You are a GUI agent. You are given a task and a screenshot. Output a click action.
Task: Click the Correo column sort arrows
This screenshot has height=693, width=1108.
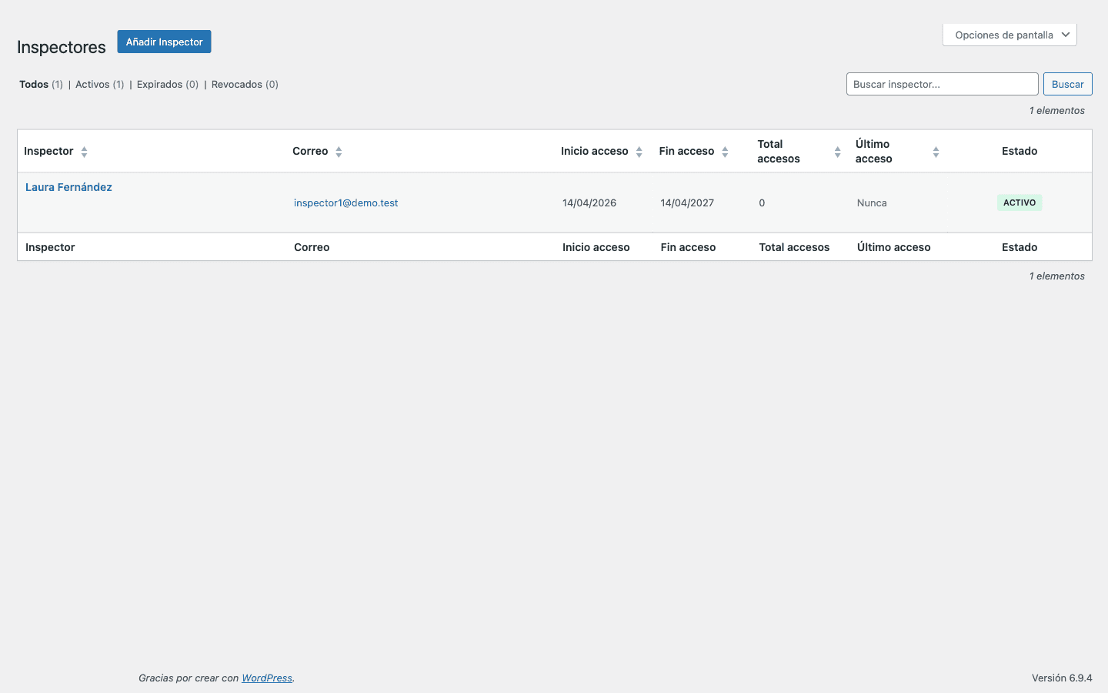click(339, 152)
